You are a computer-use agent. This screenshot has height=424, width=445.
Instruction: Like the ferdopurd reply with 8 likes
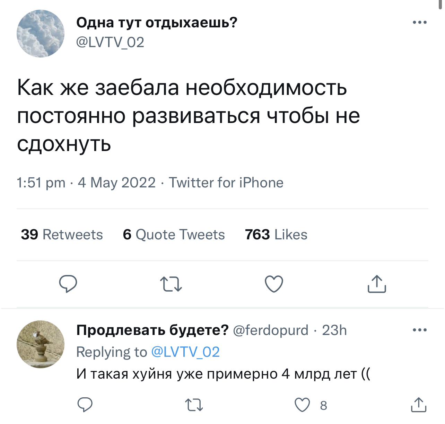click(302, 405)
